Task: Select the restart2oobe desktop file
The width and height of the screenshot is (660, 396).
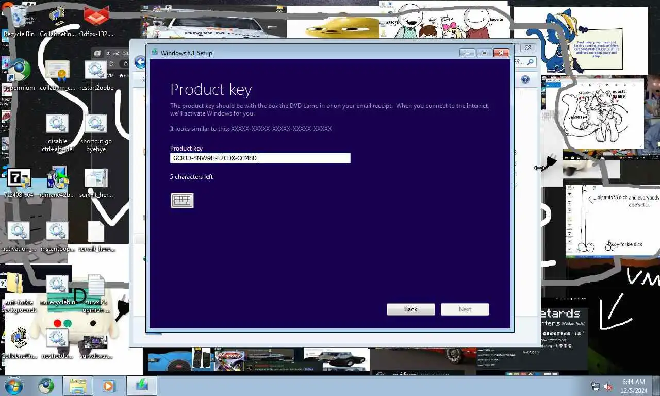Action: click(x=96, y=75)
